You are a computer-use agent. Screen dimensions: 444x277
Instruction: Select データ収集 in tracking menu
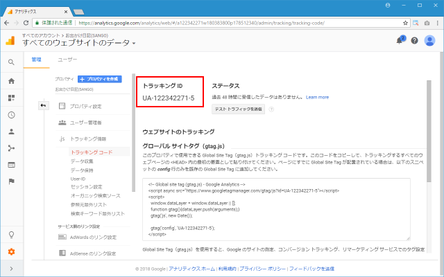coord(83,161)
